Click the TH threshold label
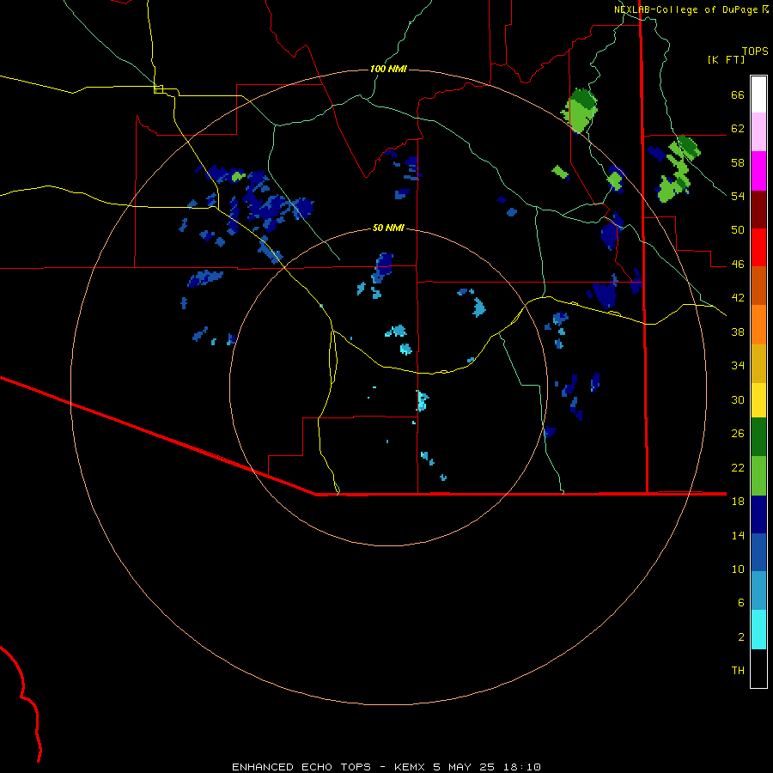This screenshot has width=773, height=773. (738, 671)
